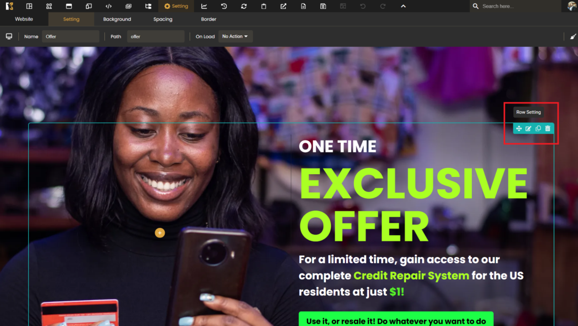Select the Border tab
Screen dimensions: 578x326
point(209,19)
